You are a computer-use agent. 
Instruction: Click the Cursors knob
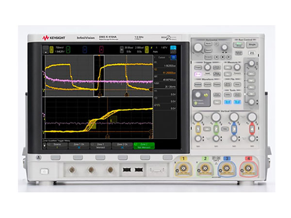pos(237,67)
